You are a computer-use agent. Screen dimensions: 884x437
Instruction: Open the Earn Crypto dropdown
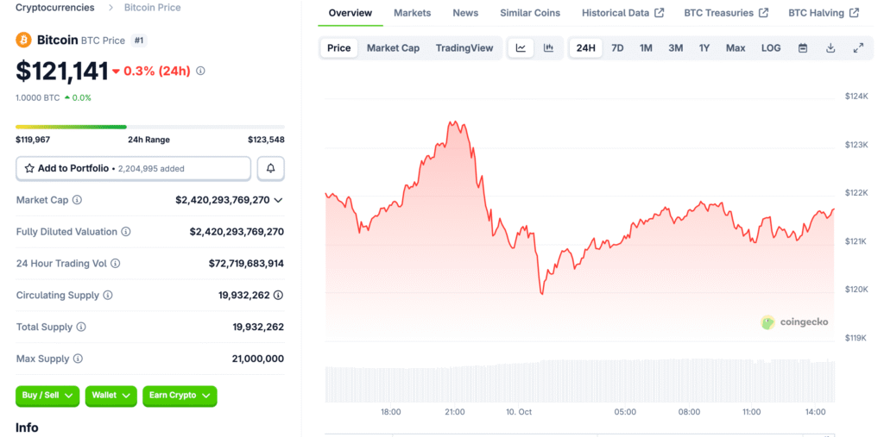(180, 396)
